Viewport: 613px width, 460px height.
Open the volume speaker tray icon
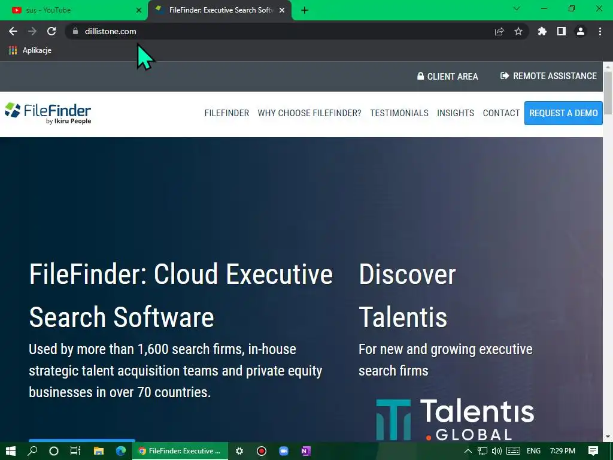click(496, 451)
